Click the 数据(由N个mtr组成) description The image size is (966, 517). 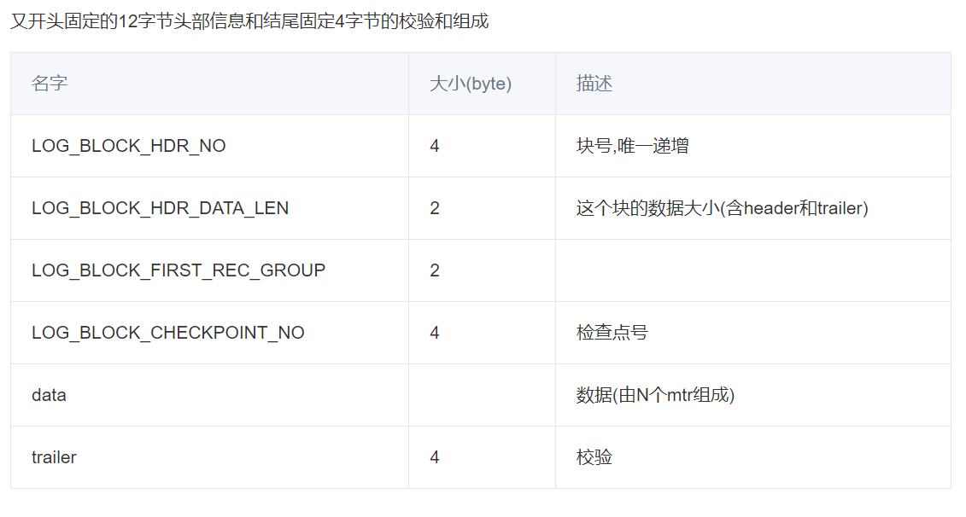655,395
